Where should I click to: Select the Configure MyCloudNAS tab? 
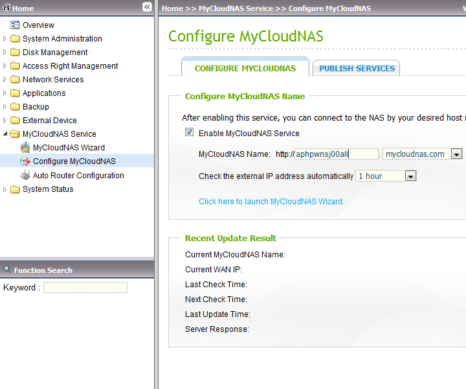coord(245,68)
